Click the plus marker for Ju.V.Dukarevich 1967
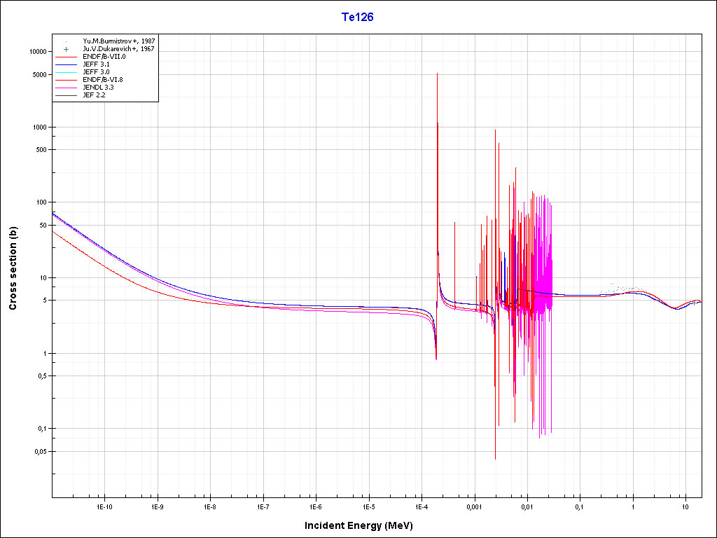This screenshot has height=538, width=717. [66, 49]
